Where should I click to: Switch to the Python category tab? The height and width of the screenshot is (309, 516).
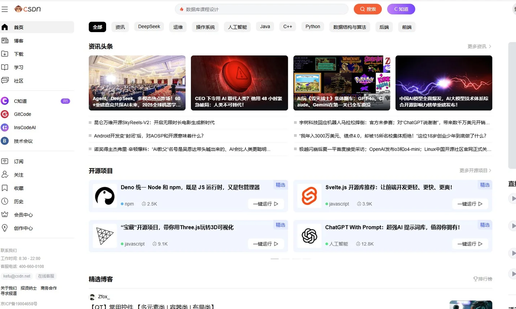(312, 27)
